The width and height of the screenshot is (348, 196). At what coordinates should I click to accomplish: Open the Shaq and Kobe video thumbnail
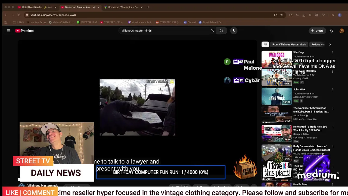pos(276,115)
